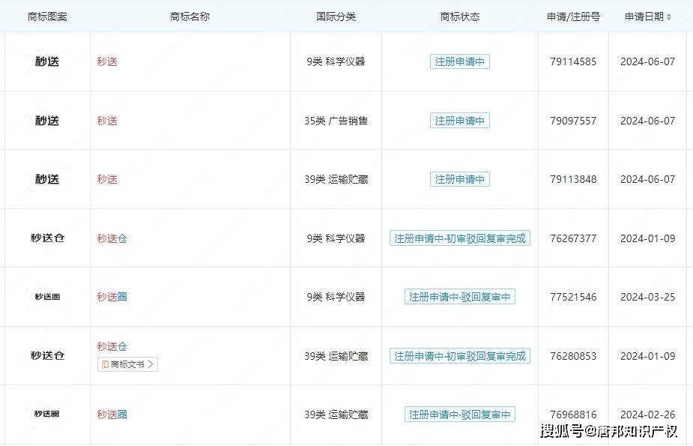Select registration number 79114585
Viewport: 693px width, 446px height.
573,61
